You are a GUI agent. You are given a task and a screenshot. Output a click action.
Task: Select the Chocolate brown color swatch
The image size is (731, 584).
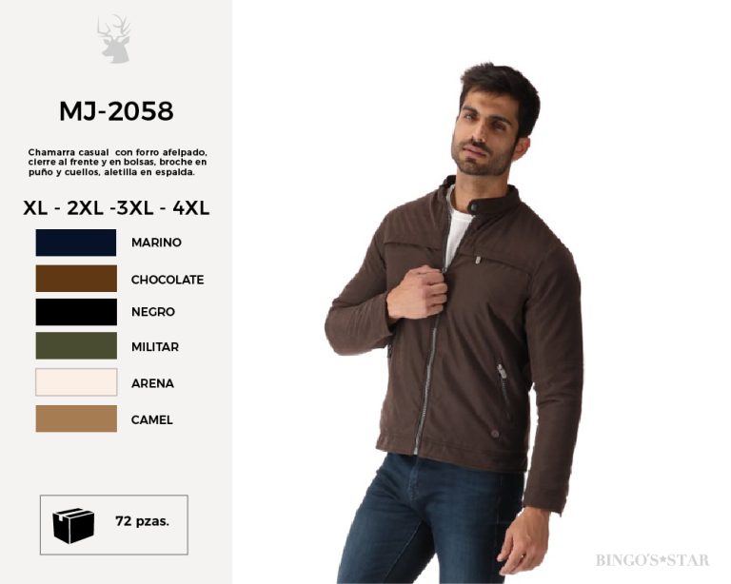(76, 279)
